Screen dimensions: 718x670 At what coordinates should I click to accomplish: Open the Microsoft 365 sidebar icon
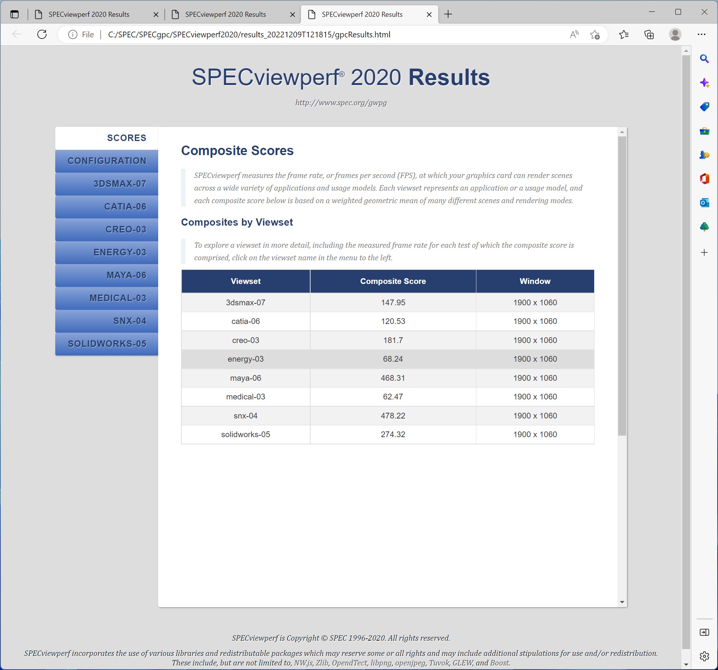(x=704, y=179)
